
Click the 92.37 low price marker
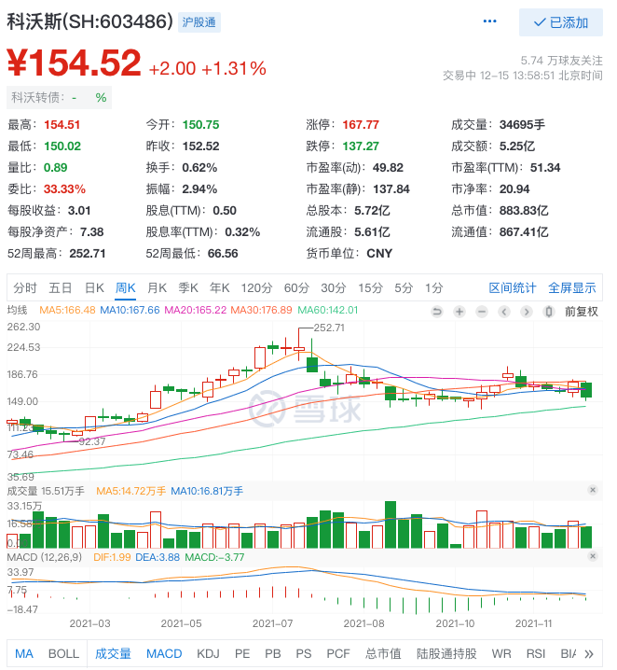[x=91, y=441]
